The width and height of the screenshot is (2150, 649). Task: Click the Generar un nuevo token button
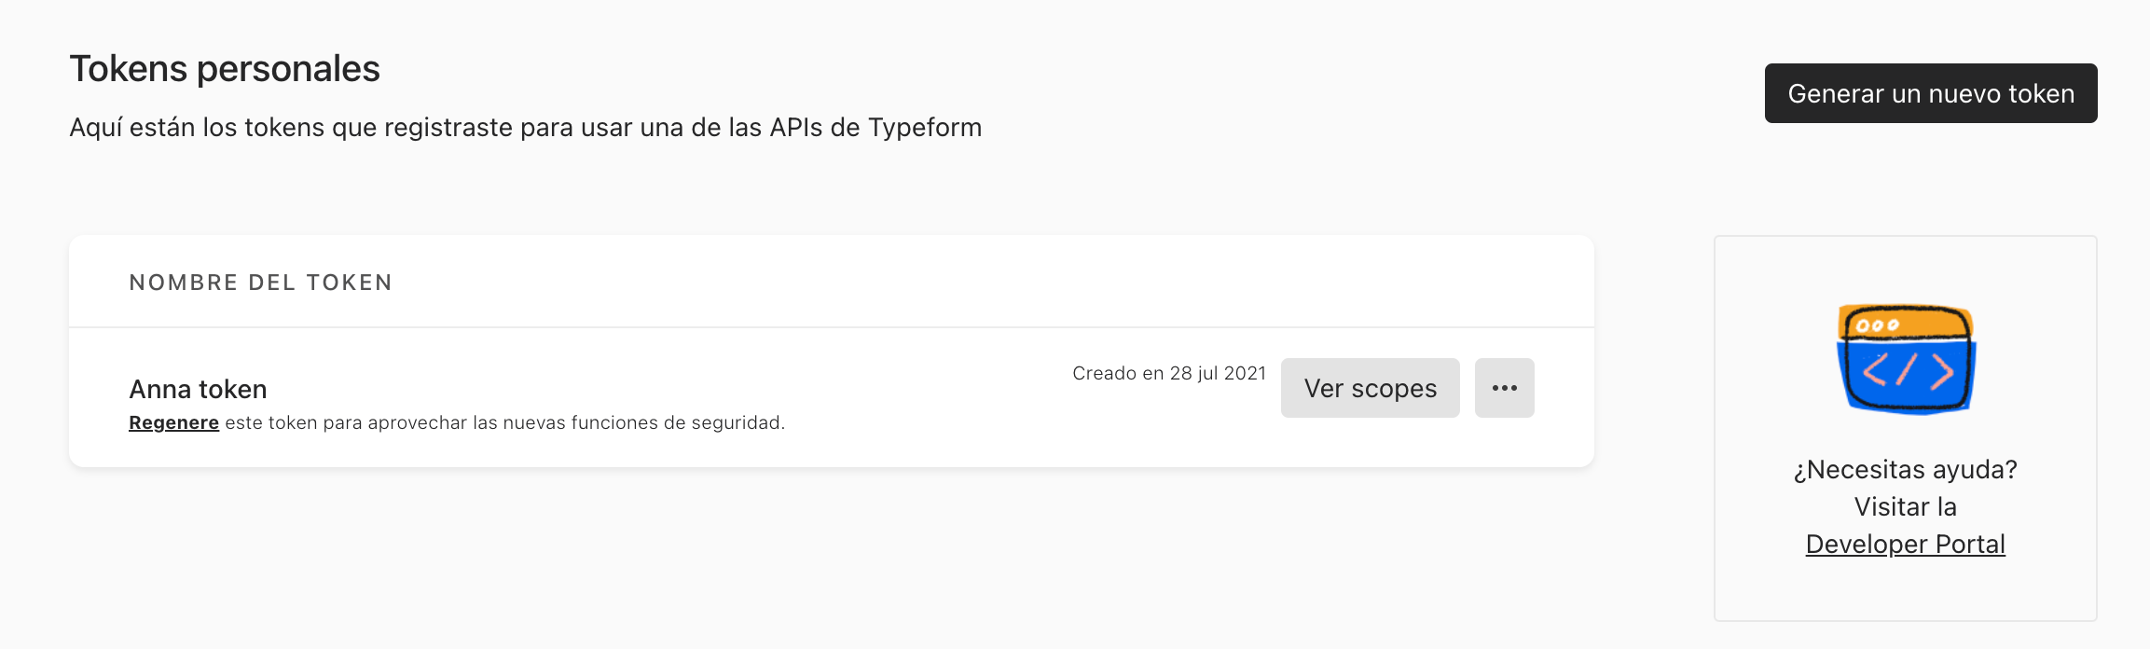(x=1931, y=93)
